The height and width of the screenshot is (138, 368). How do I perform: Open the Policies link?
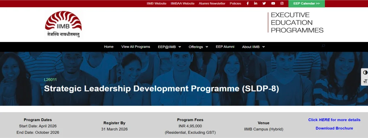[x=235, y=4]
